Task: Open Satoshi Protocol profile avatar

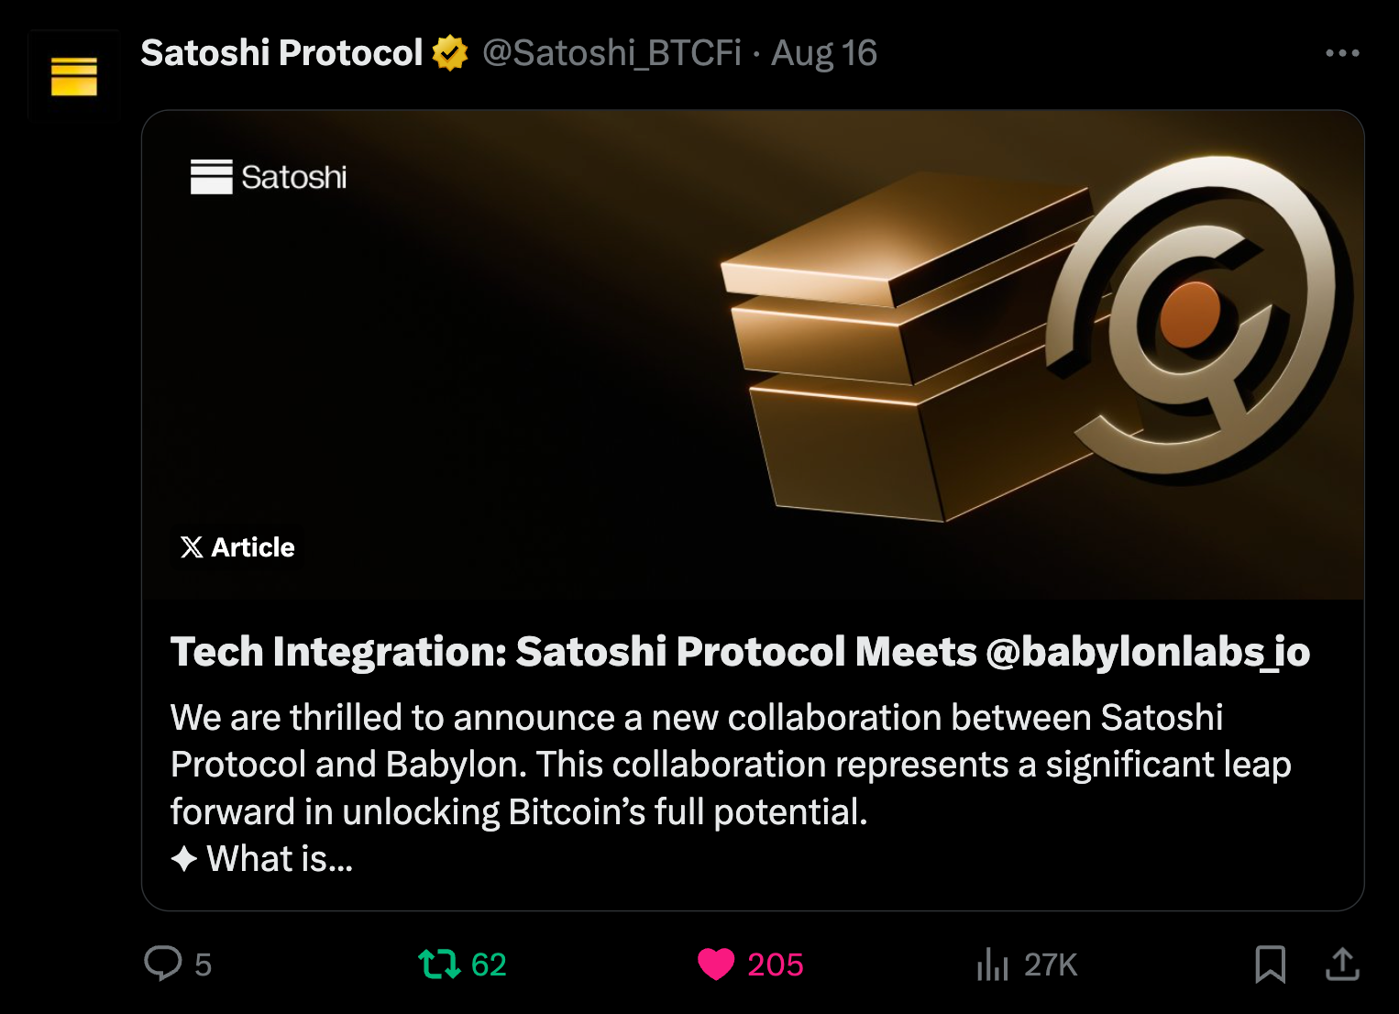Action: point(73,76)
